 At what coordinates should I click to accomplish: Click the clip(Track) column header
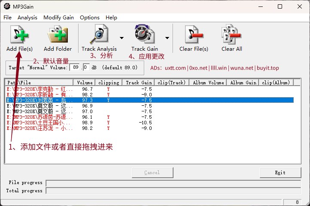pyautogui.click(x=172, y=83)
